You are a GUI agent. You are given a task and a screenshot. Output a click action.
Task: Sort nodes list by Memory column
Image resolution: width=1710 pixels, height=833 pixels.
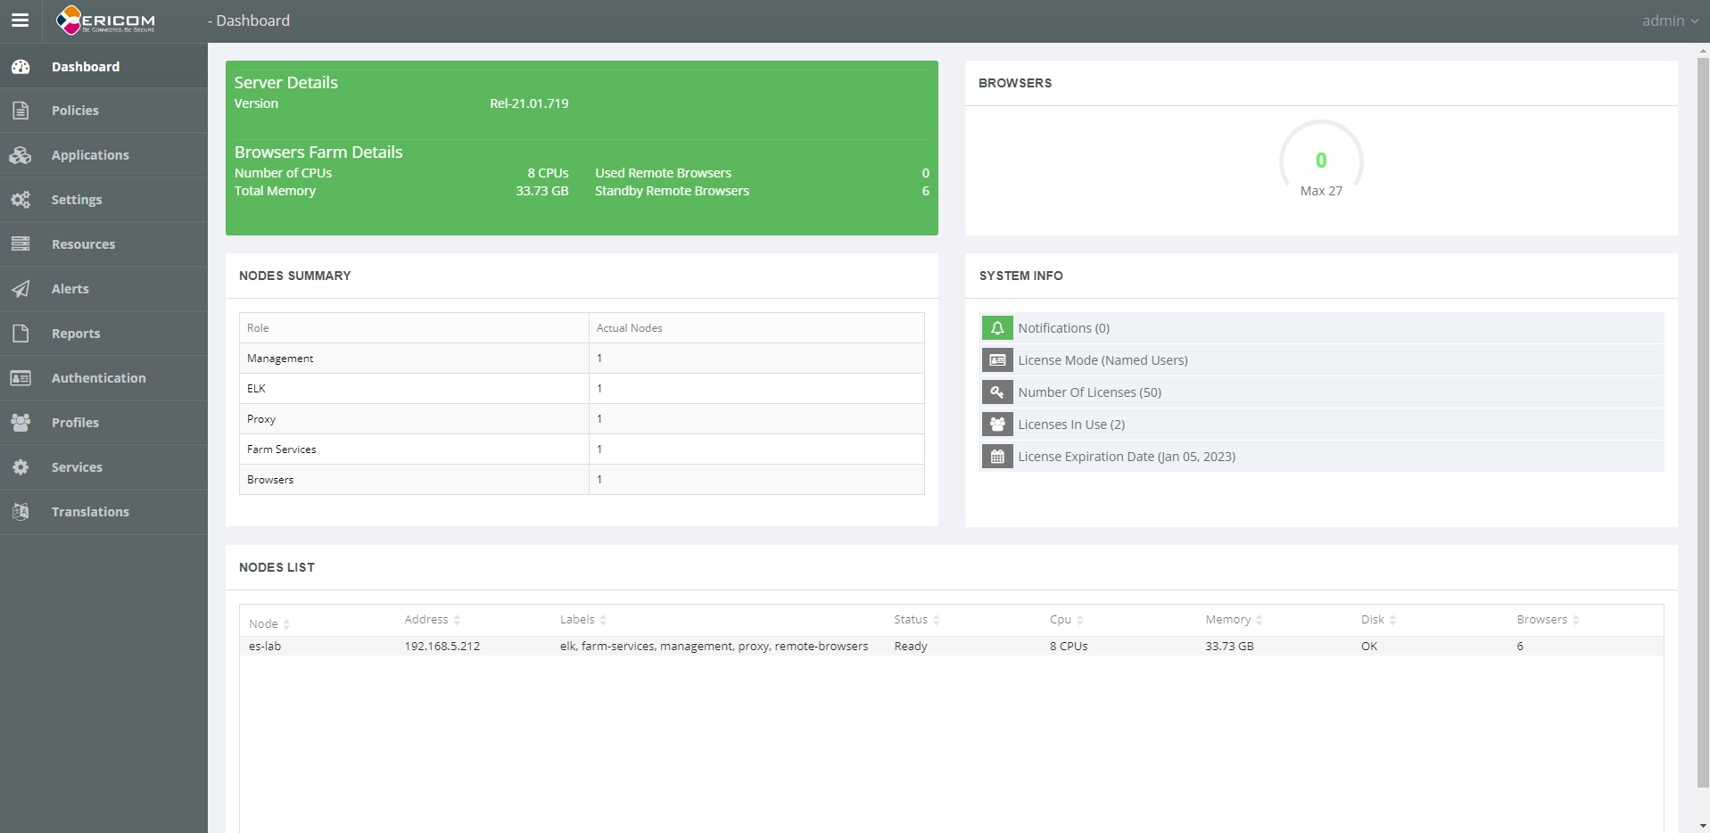click(1234, 620)
